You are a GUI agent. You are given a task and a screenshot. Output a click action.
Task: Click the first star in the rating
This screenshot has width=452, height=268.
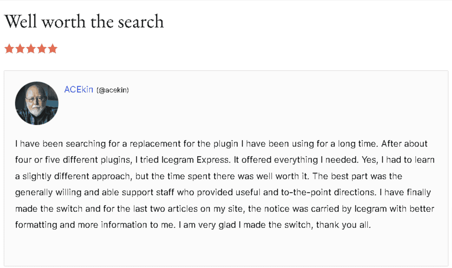(9, 49)
